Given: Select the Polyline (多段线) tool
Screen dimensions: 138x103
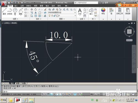Looking at the screenshot, I should [x=10, y=11].
